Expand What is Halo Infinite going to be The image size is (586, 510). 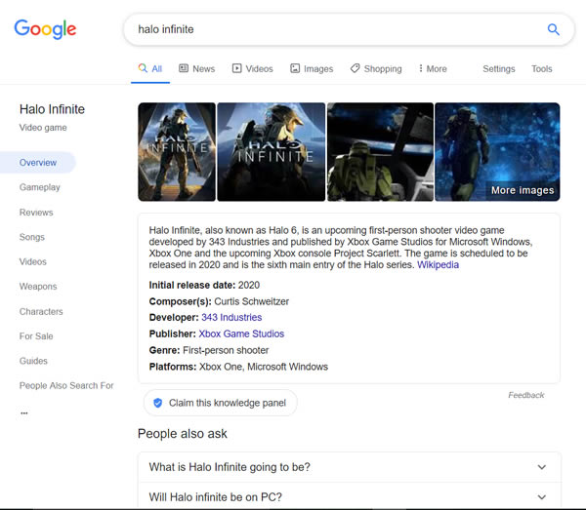(350, 467)
